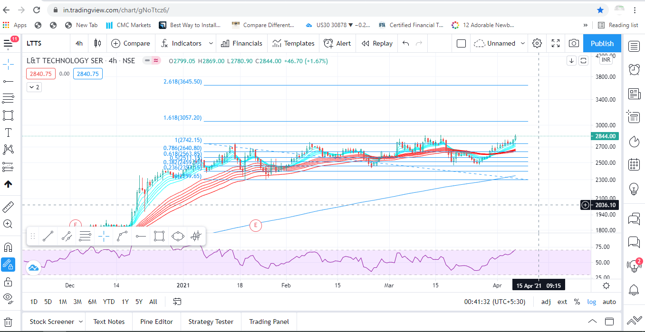Undo the last chart action
The width and height of the screenshot is (645, 332).
[405, 43]
